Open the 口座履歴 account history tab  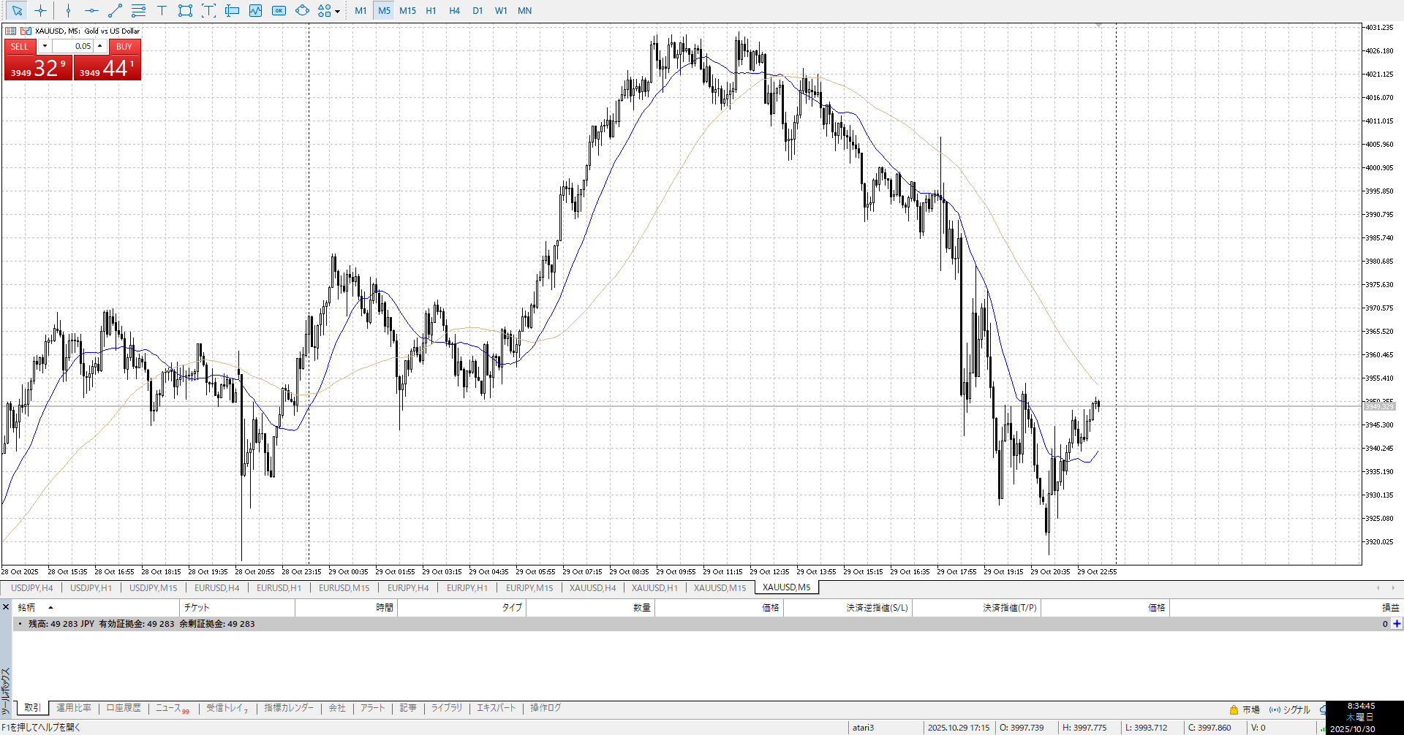coord(123,708)
